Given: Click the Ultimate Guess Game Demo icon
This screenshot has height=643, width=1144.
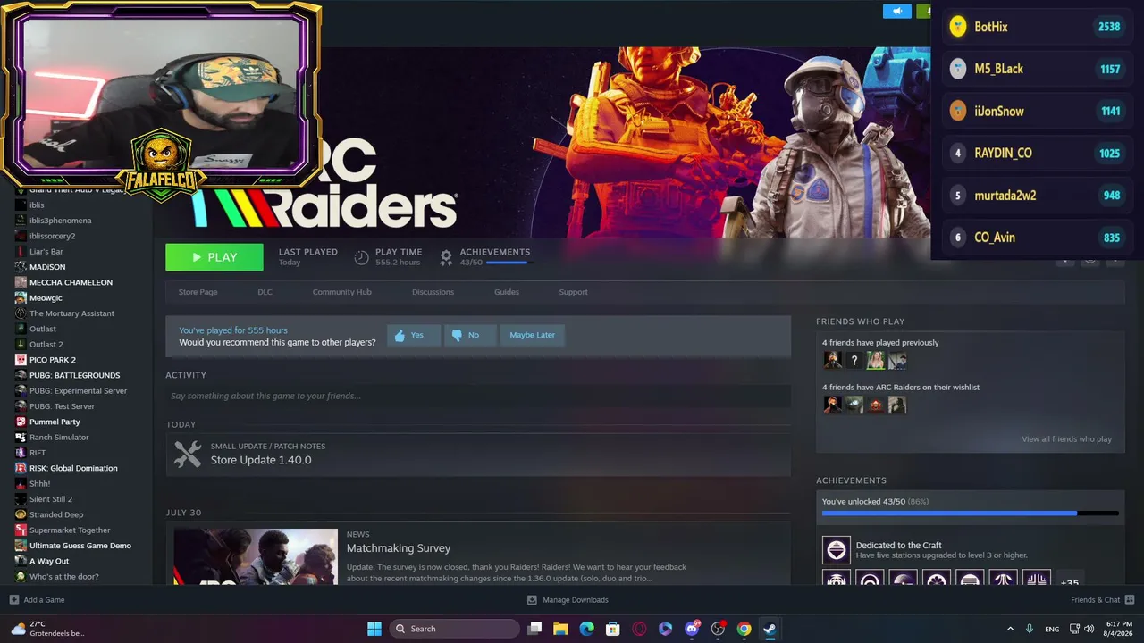Looking at the screenshot, I should [x=21, y=546].
